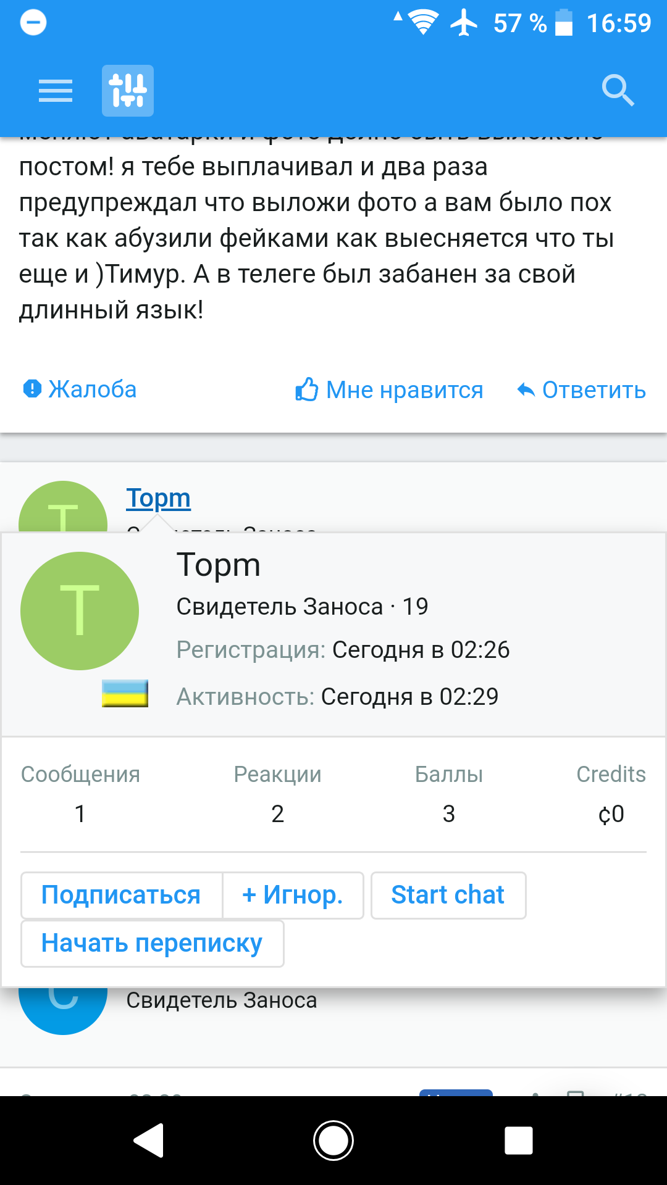Image resolution: width=667 pixels, height=1185 pixels.
Task: Tap the Android home circle button
Action: click(333, 1140)
